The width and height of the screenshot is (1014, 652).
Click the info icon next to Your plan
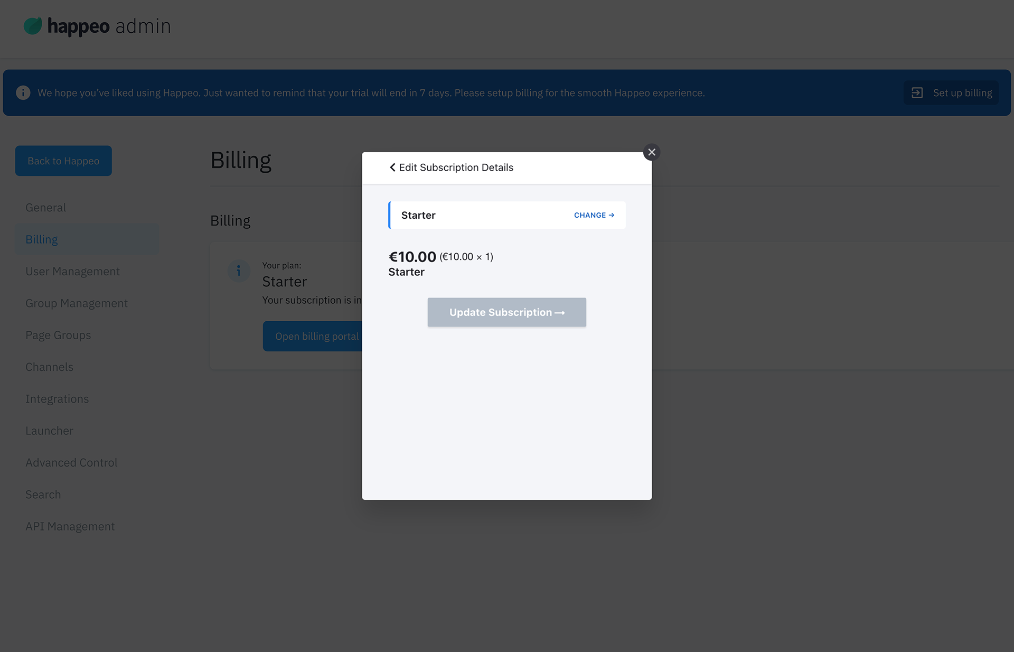(x=239, y=271)
